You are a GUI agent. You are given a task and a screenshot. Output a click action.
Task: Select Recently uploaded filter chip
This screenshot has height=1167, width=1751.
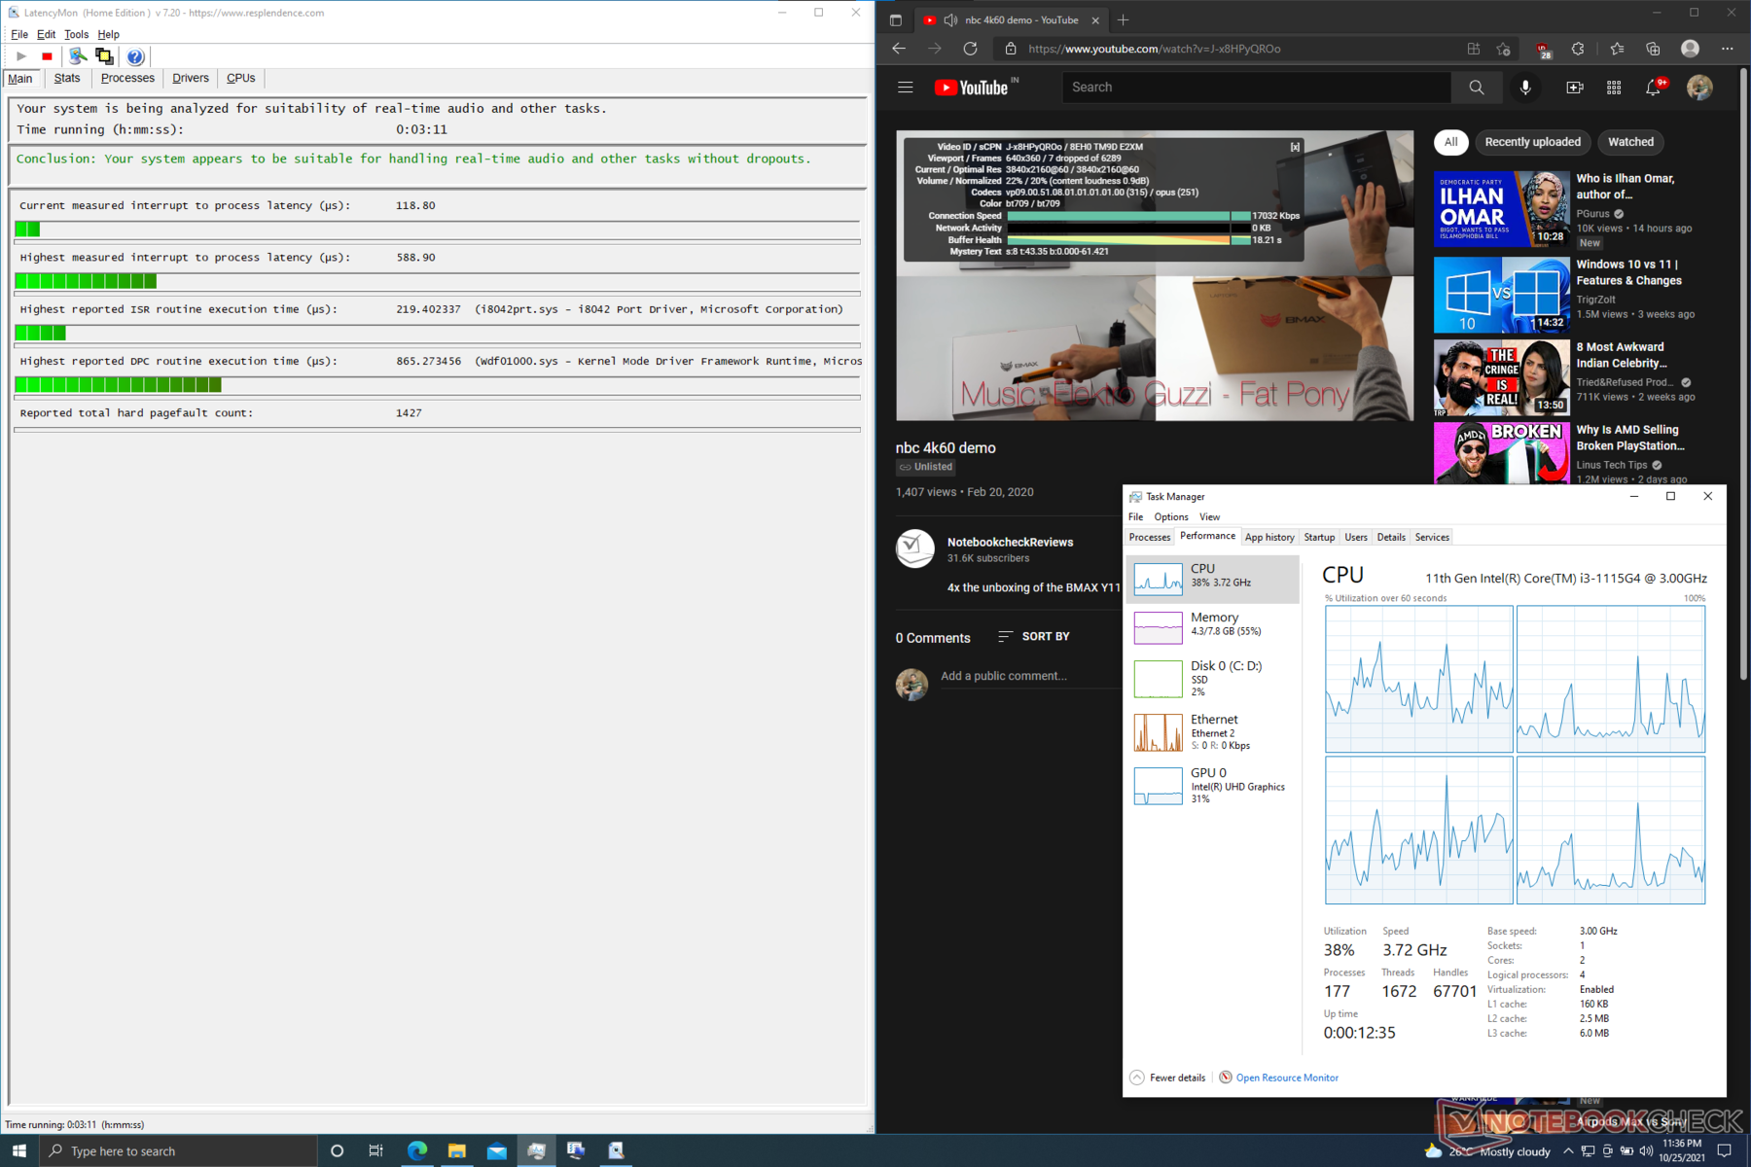[1532, 142]
